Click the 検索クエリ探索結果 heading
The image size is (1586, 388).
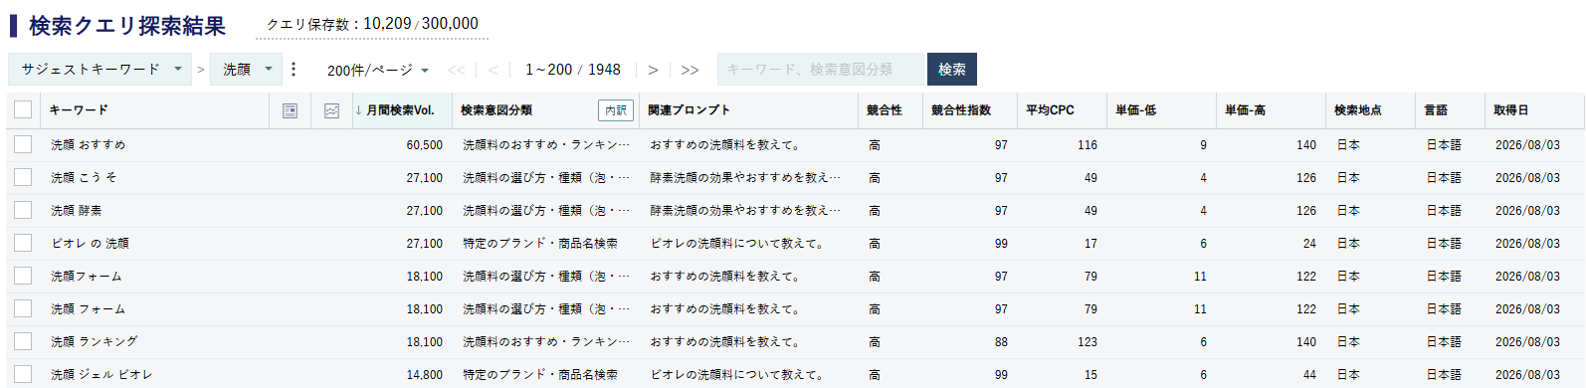click(127, 26)
